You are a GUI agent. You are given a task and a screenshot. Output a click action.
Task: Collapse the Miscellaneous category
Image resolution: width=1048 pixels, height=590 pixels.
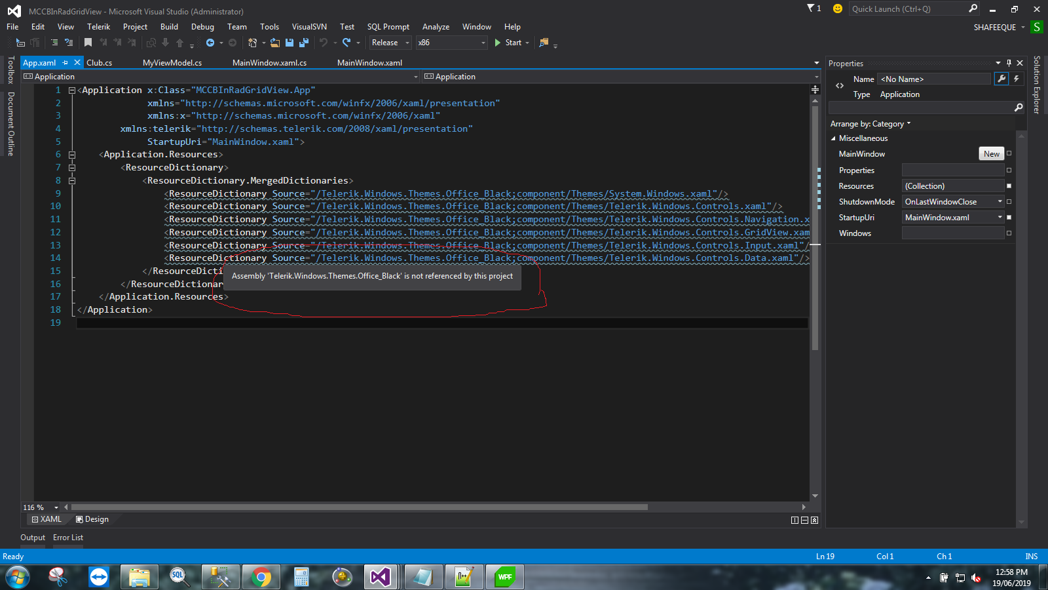tap(833, 138)
